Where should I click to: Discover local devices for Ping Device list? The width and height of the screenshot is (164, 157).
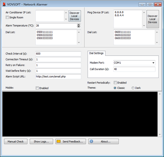tap(153, 19)
